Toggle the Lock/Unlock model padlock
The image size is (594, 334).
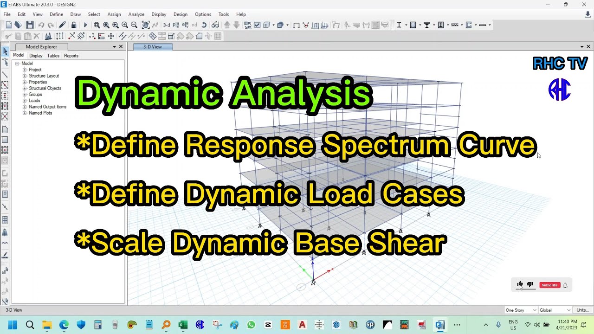[x=73, y=25]
